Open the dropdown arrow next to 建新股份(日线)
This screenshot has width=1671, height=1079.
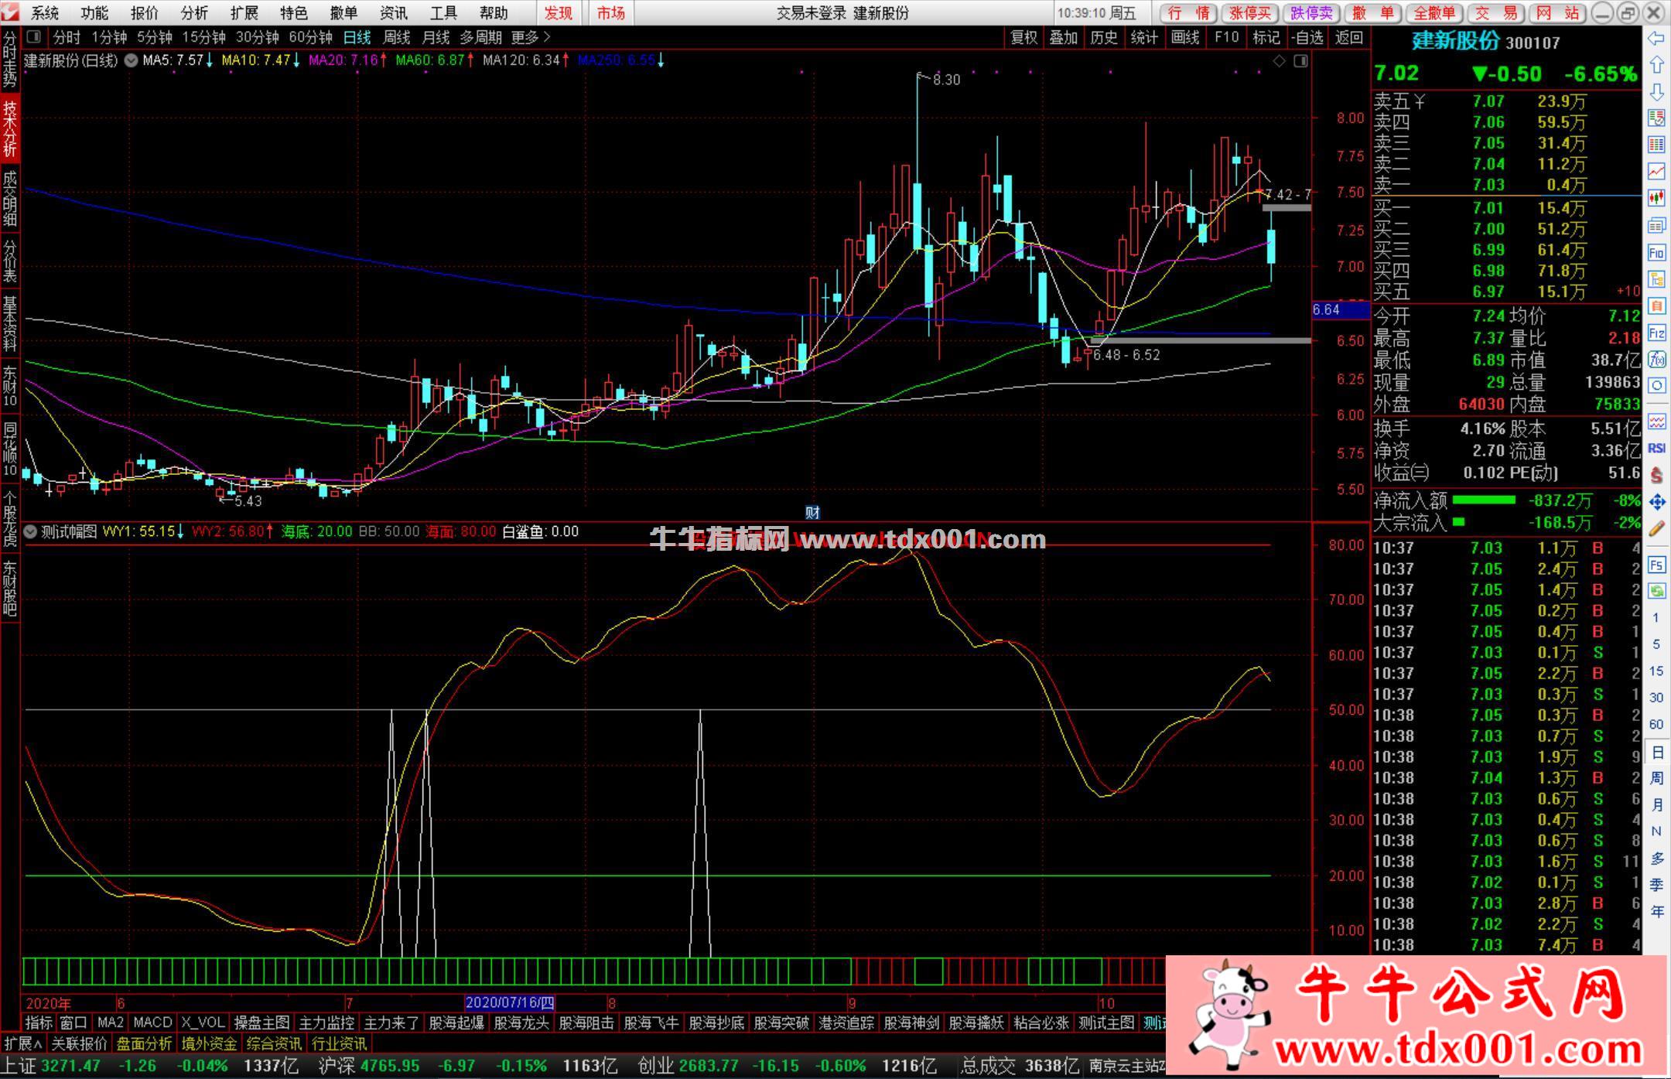click(131, 60)
